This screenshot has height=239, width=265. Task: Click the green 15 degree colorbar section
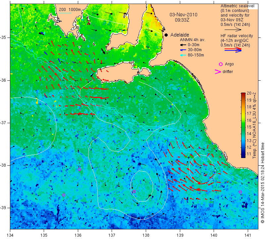(243, 127)
